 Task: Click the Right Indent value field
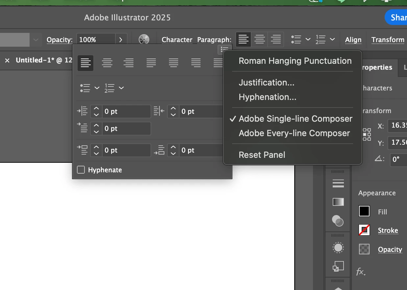201,111
